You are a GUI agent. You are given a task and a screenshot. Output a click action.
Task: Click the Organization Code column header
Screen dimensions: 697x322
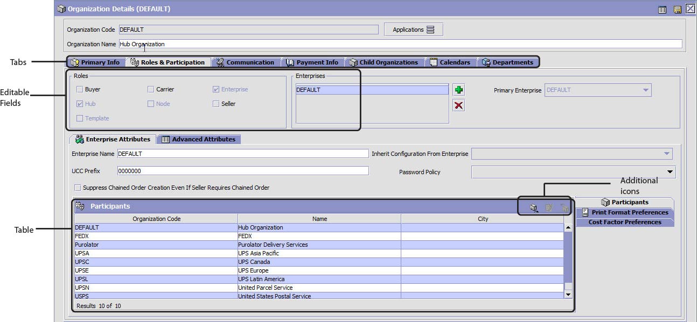156,219
